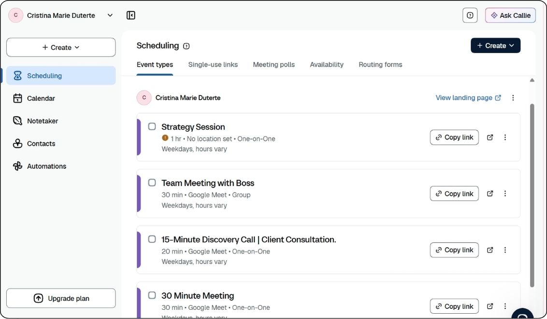Image resolution: width=547 pixels, height=319 pixels.
Task: Open the user options menu beside View landing page
Action: (x=513, y=98)
